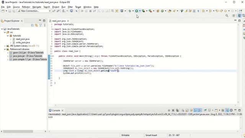Select the Java perspective icon
The image size is (245, 138).
(239, 15)
